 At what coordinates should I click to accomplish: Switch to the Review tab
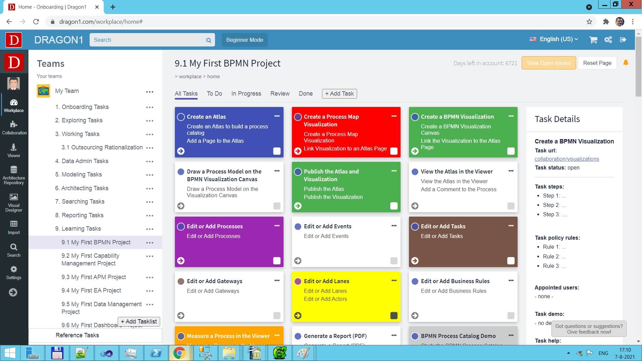tap(280, 94)
